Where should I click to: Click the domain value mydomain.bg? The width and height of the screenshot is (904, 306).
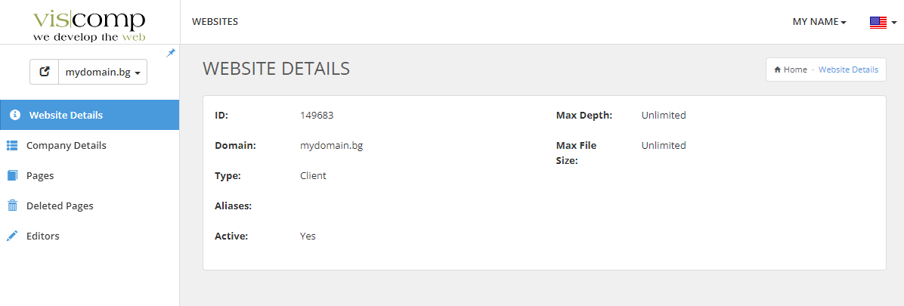tap(331, 145)
